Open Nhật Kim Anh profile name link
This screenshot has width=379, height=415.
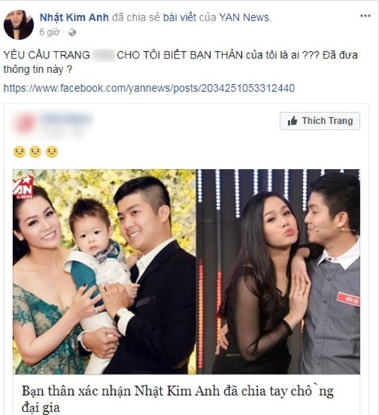click(x=74, y=17)
